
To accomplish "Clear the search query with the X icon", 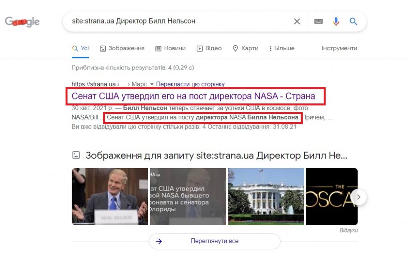I will pos(297,22).
